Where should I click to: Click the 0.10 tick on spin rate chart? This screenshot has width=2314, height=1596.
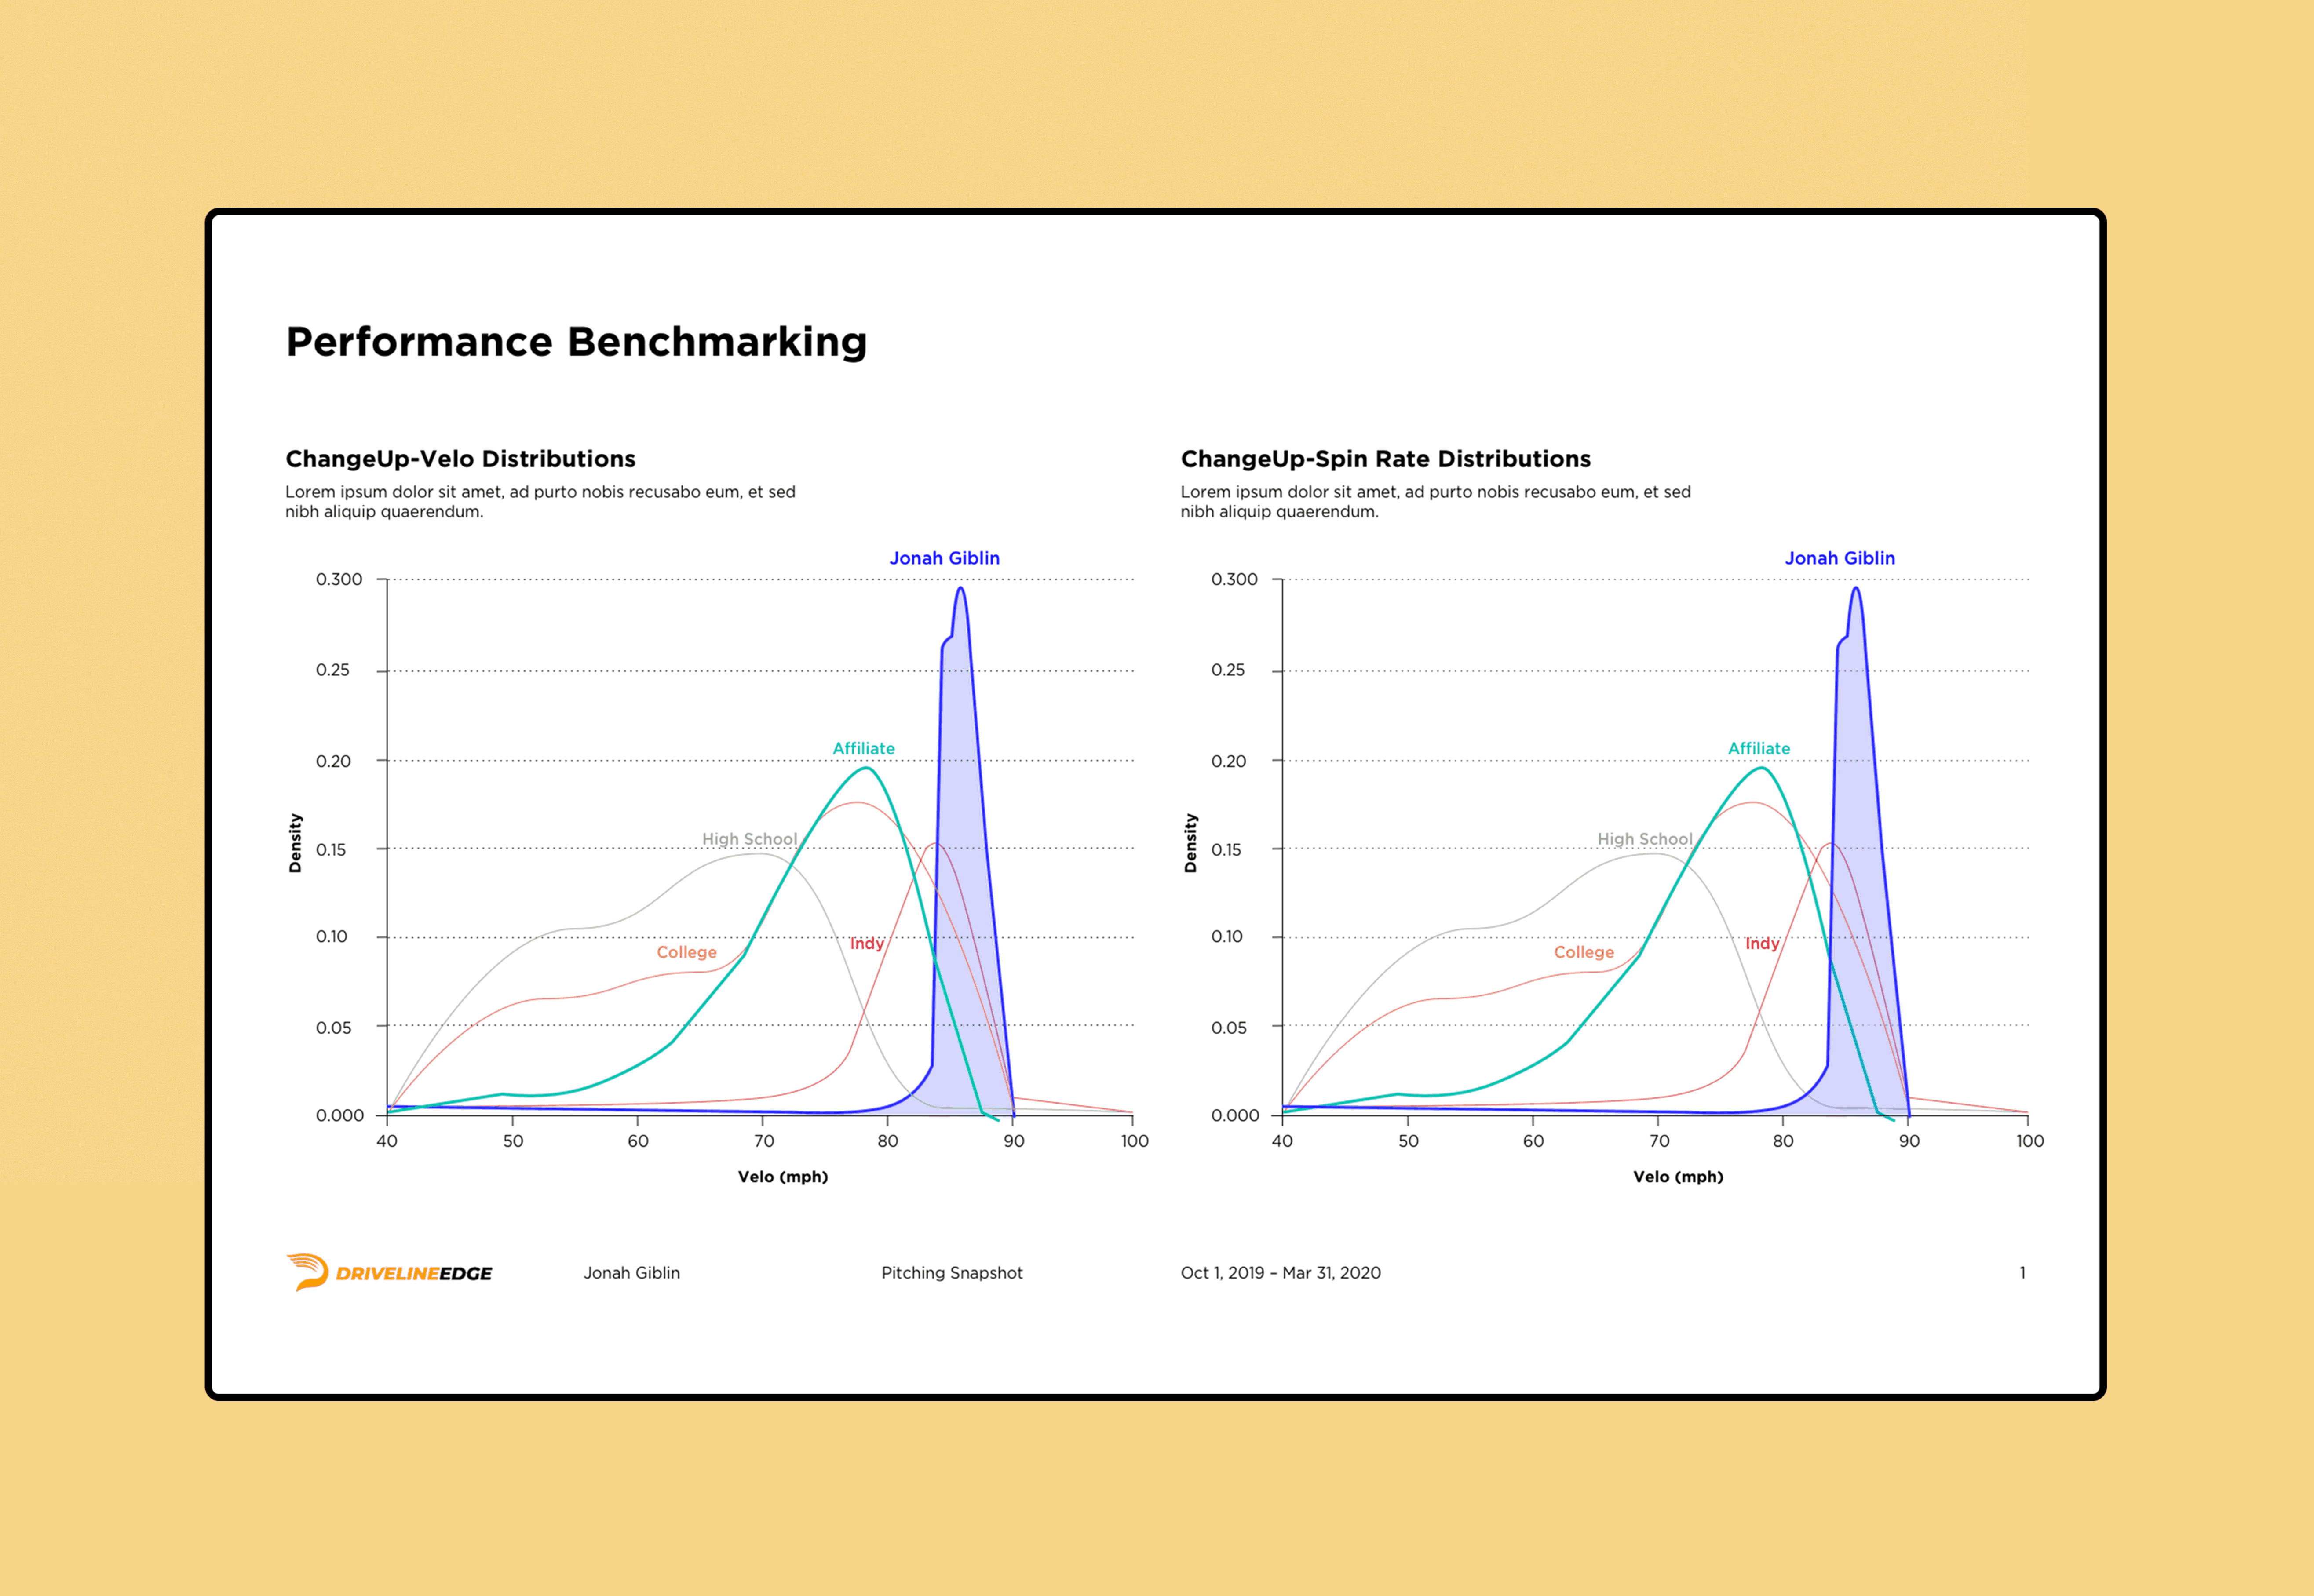pos(1226,936)
